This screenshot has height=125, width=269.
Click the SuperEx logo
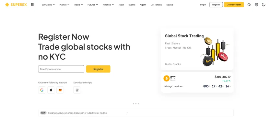pos(16,5)
